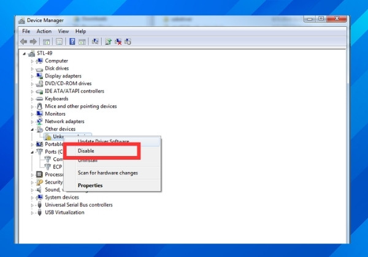Choose Properties in the context menu
The height and width of the screenshot is (257, 368).
pos(90,185)
